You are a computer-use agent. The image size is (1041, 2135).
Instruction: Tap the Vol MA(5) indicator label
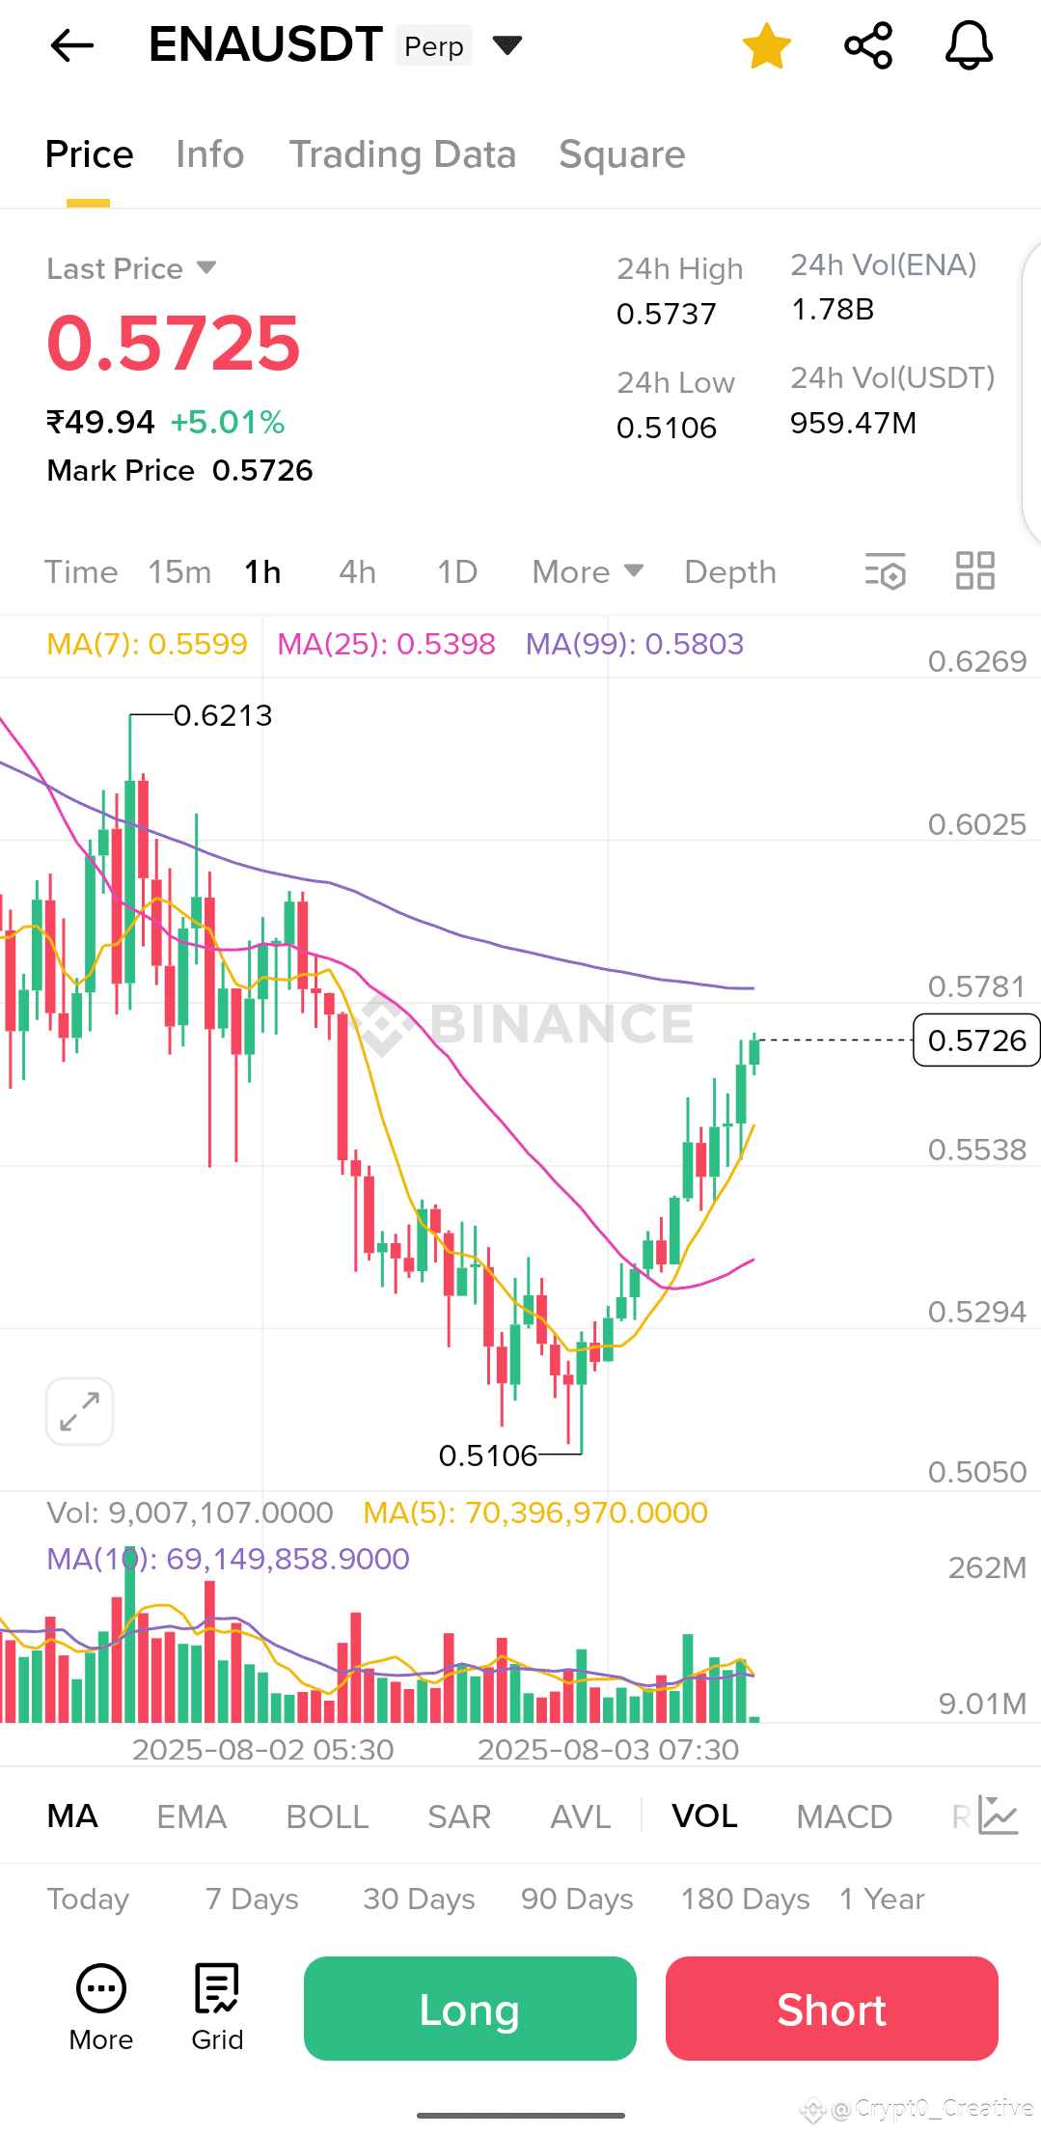click(x=535, y=1512)
